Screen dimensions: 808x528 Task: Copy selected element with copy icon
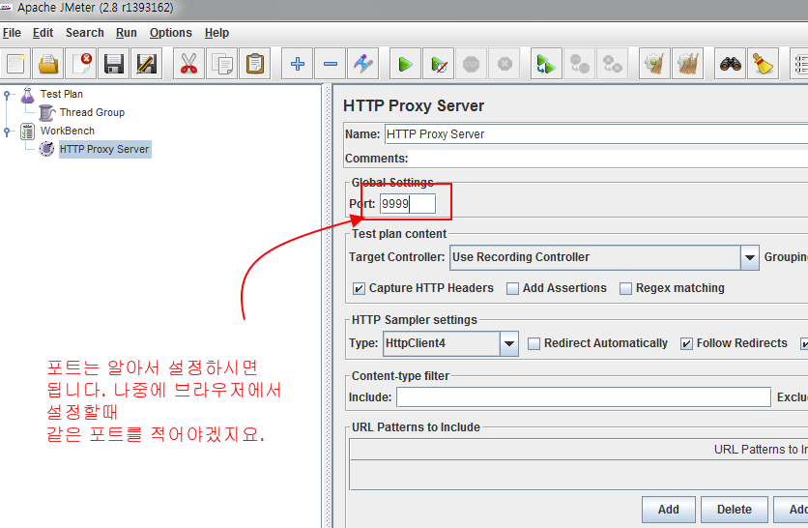point(222,65)
